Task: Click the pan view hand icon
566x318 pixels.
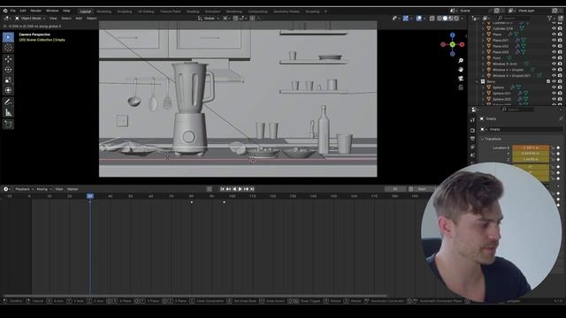Action: point(461,69)
